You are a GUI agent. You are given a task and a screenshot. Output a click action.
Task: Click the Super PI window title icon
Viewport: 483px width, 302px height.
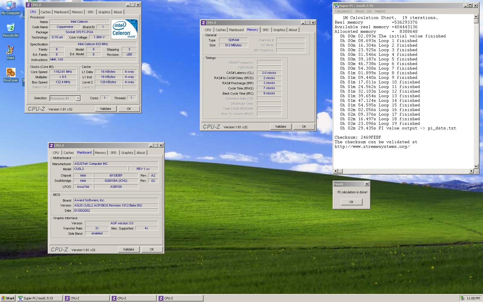point(336,5)
